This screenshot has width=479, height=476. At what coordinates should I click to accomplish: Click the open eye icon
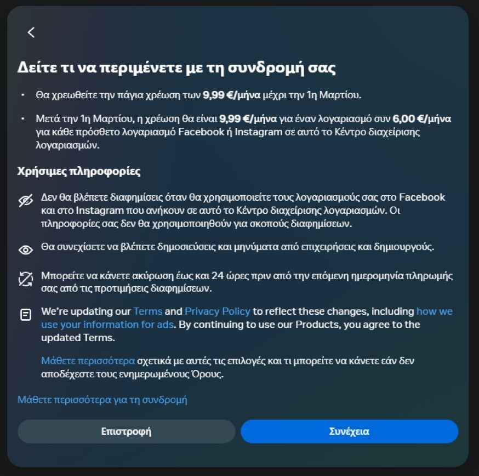click(x=26, y=250)
